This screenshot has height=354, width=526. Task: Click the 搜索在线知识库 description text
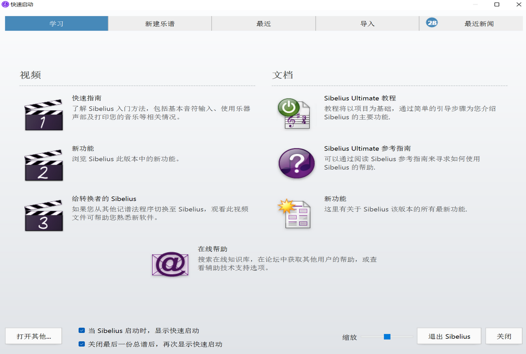point(287,264)
